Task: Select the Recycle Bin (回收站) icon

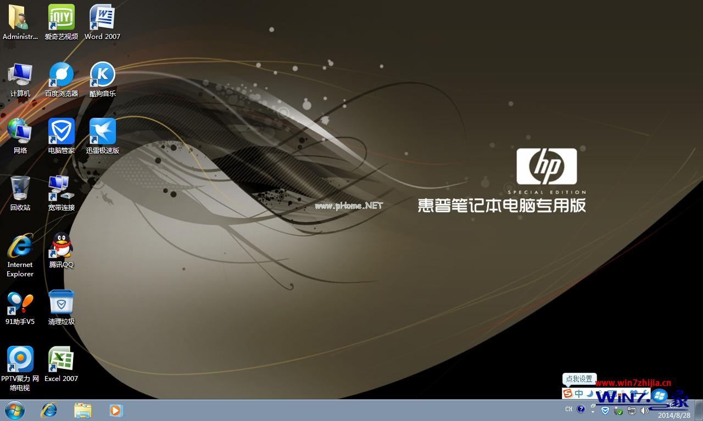Action: click(x=20, y=194)
